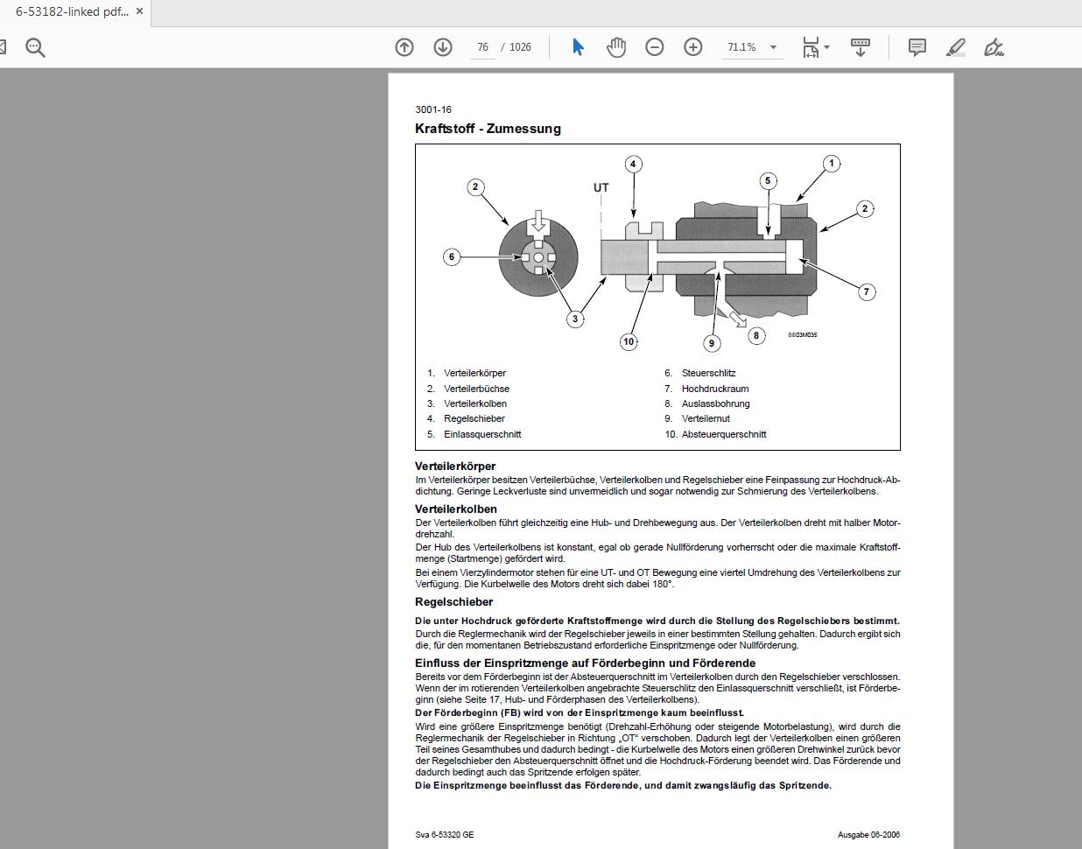The image size is (1082, 849).
Task: Expand the page-fit options arrow
Action: coord(825,46)
